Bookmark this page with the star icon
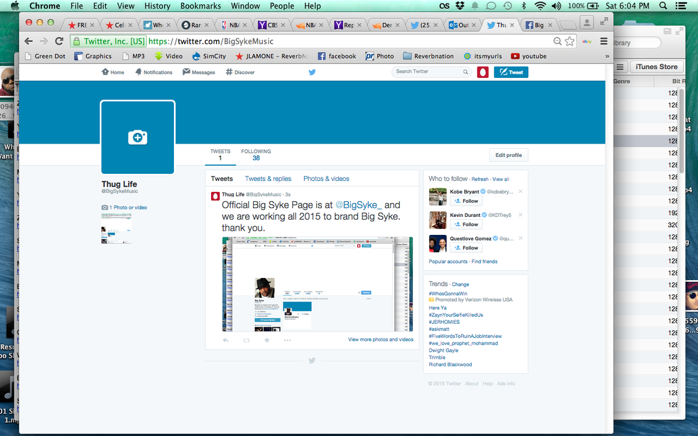 tap(569, 41)
